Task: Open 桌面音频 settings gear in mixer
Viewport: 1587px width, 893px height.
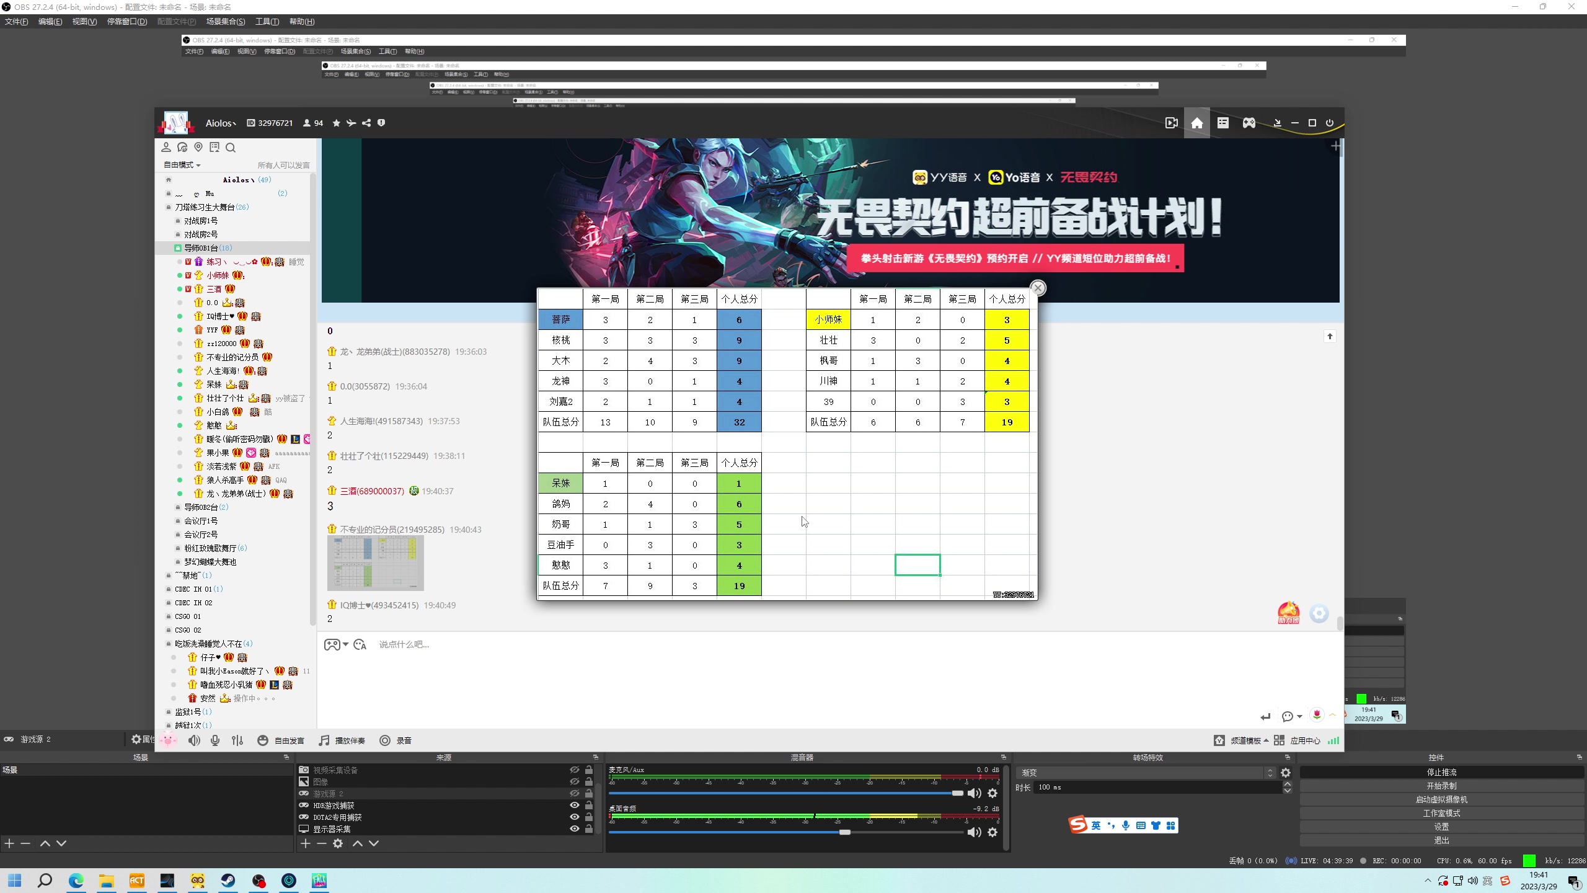Action: [x=992, y=832]
